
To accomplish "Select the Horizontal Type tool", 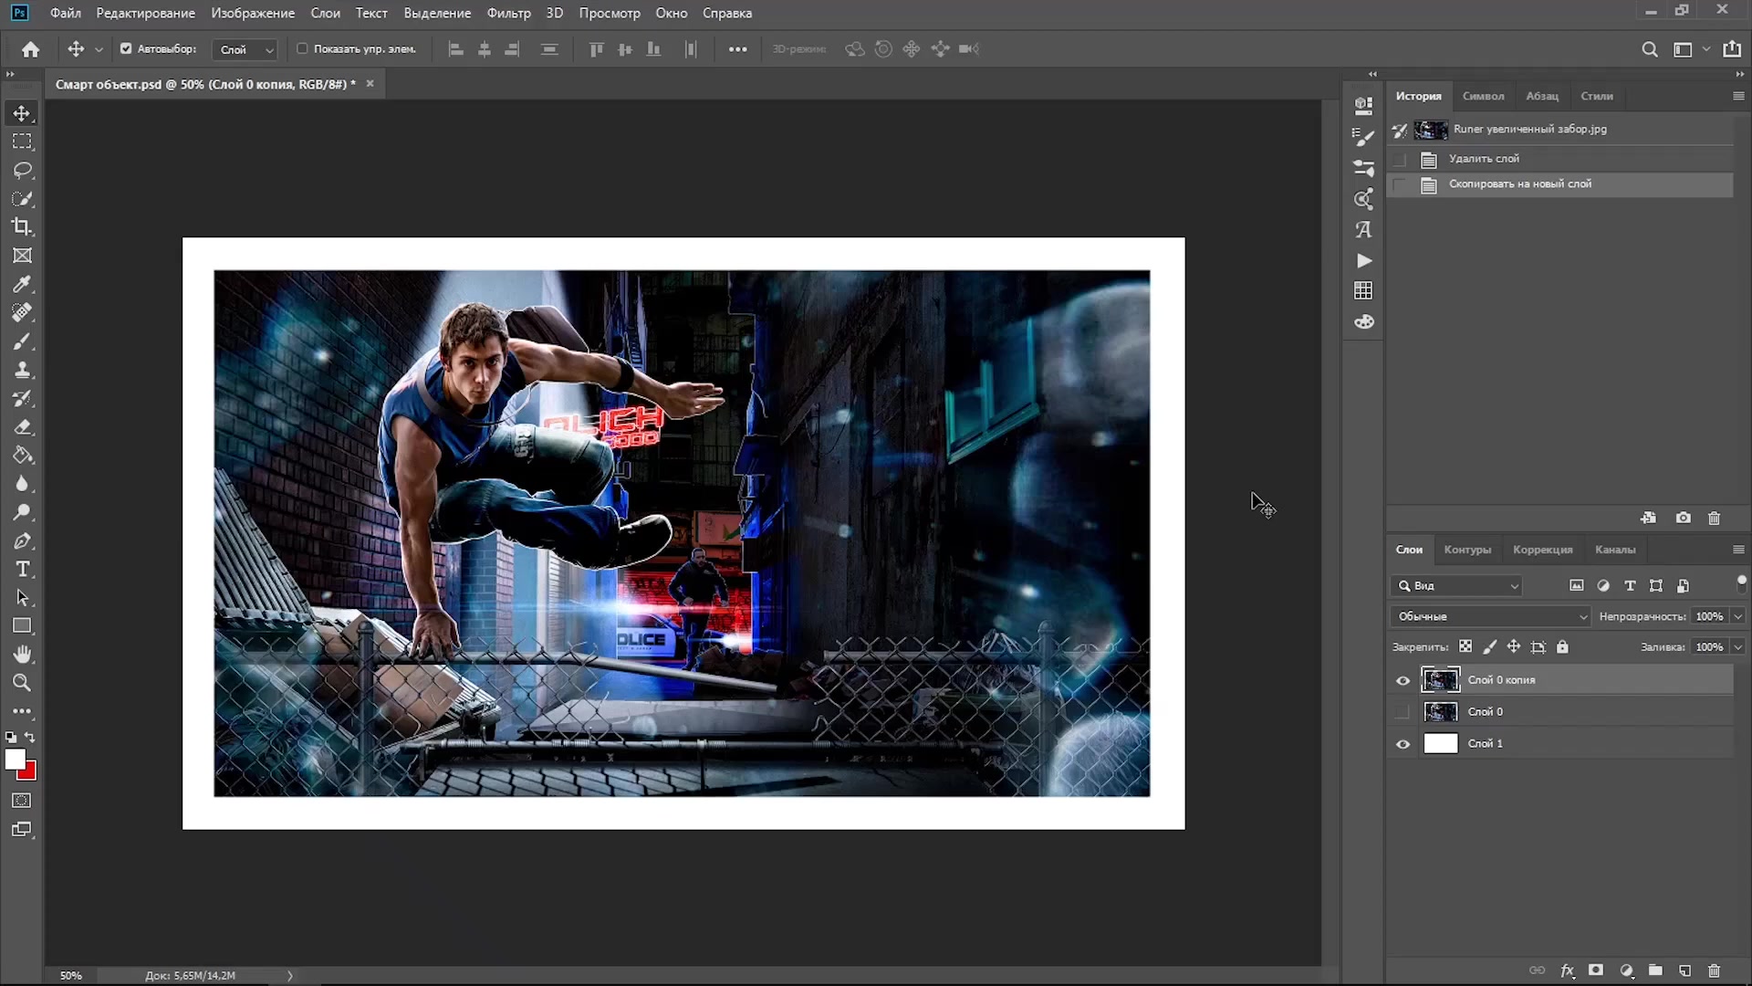I will pos(22,569).
